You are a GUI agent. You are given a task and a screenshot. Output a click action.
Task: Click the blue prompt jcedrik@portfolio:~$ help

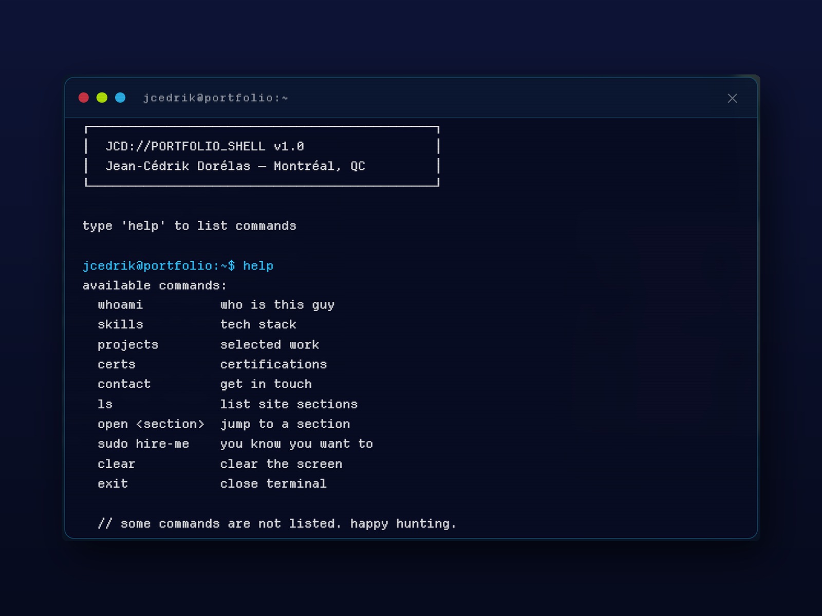click(x=178, y=266)
